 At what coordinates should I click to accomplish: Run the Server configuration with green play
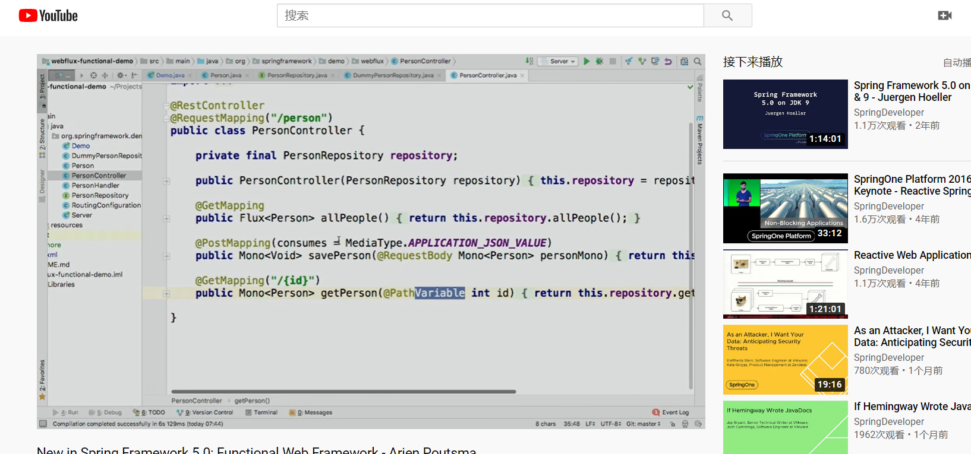point(587,61)
